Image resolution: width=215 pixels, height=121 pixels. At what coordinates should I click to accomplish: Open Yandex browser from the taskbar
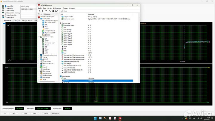[110, 118]
